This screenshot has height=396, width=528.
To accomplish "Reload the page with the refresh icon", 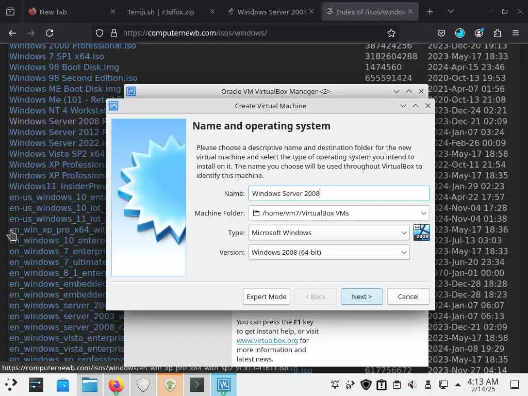I will (x=49, y=33).
